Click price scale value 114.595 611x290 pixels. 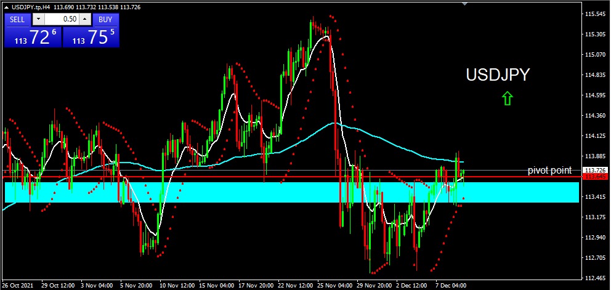click(x=595, y=95)
